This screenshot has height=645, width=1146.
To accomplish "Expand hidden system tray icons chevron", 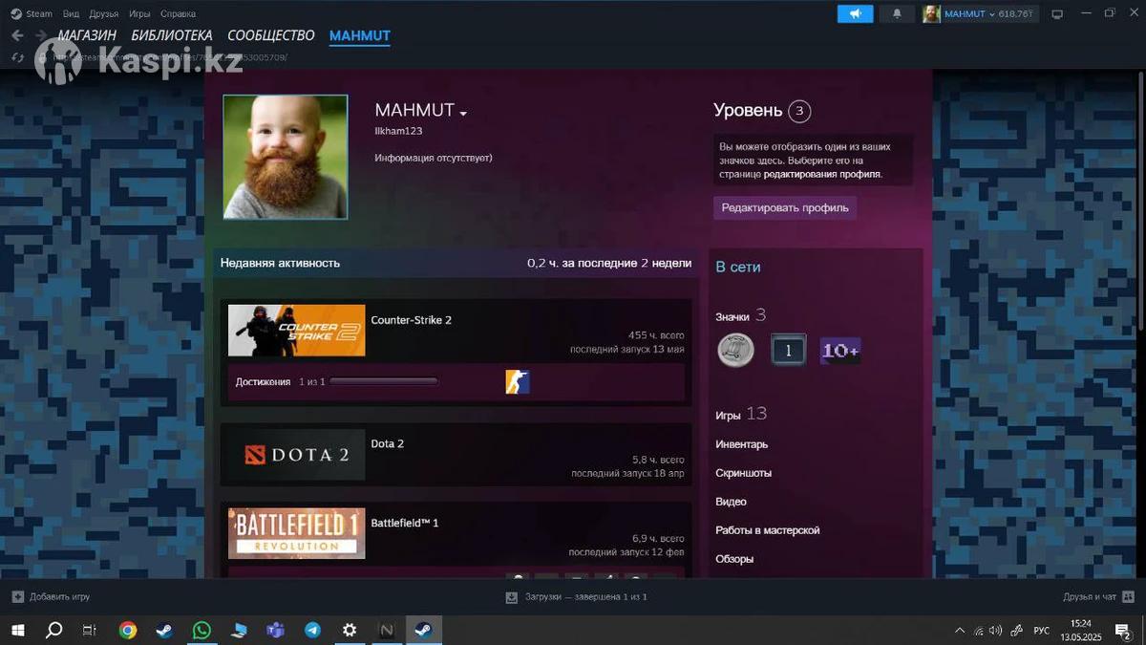I will (960, 631).
